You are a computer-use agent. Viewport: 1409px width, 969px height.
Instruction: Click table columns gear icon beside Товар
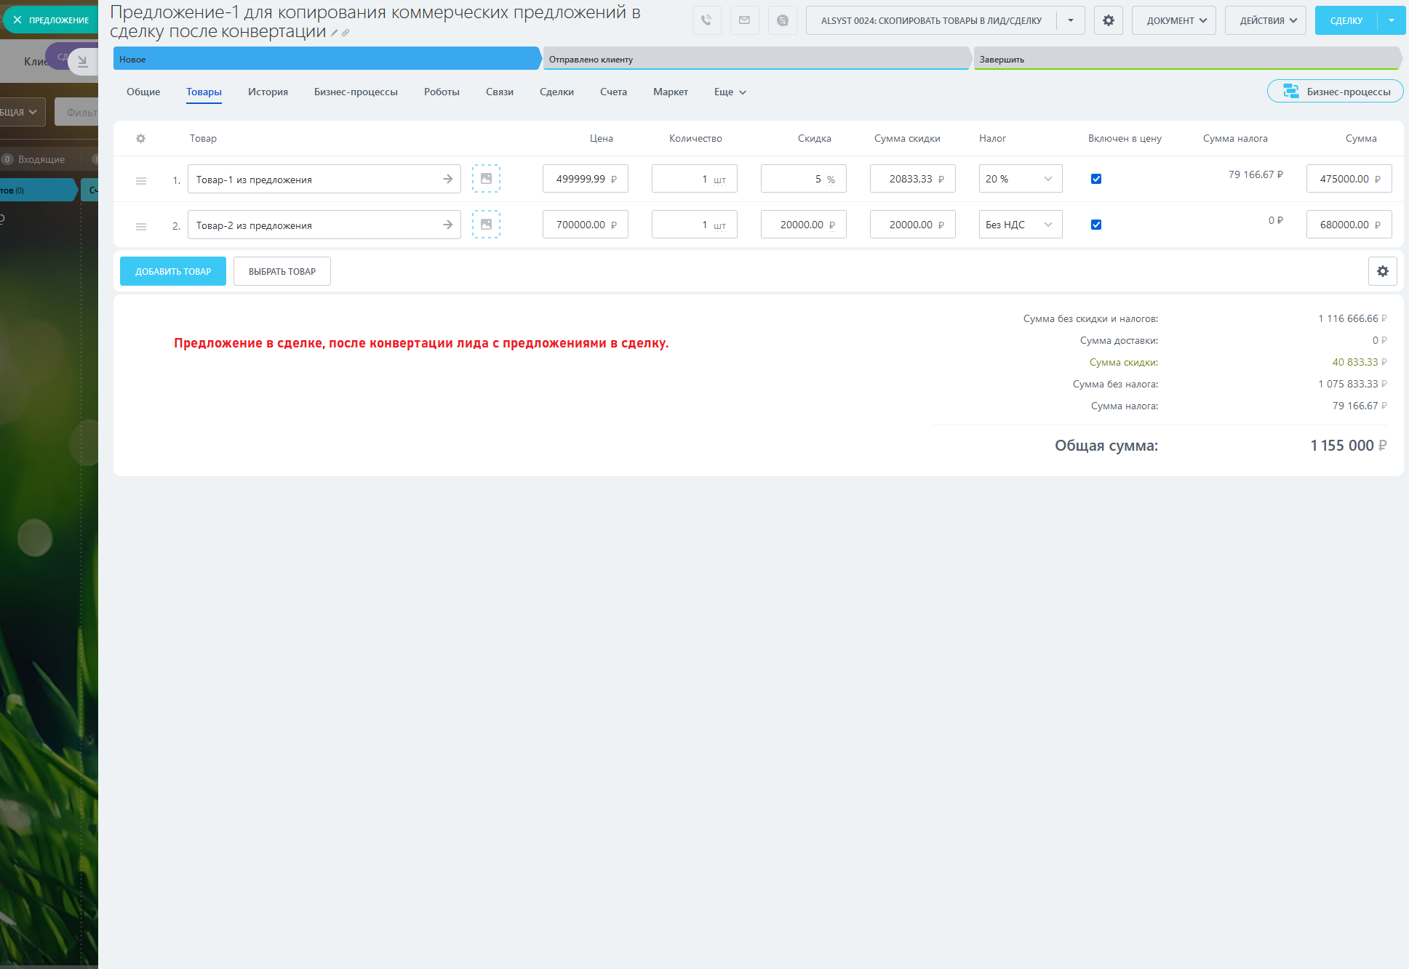(140, 138)
